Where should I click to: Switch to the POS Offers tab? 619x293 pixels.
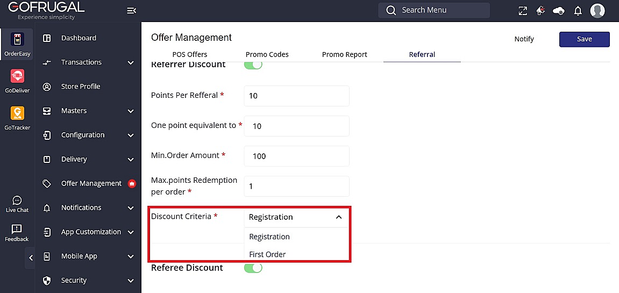click(190, 54)
